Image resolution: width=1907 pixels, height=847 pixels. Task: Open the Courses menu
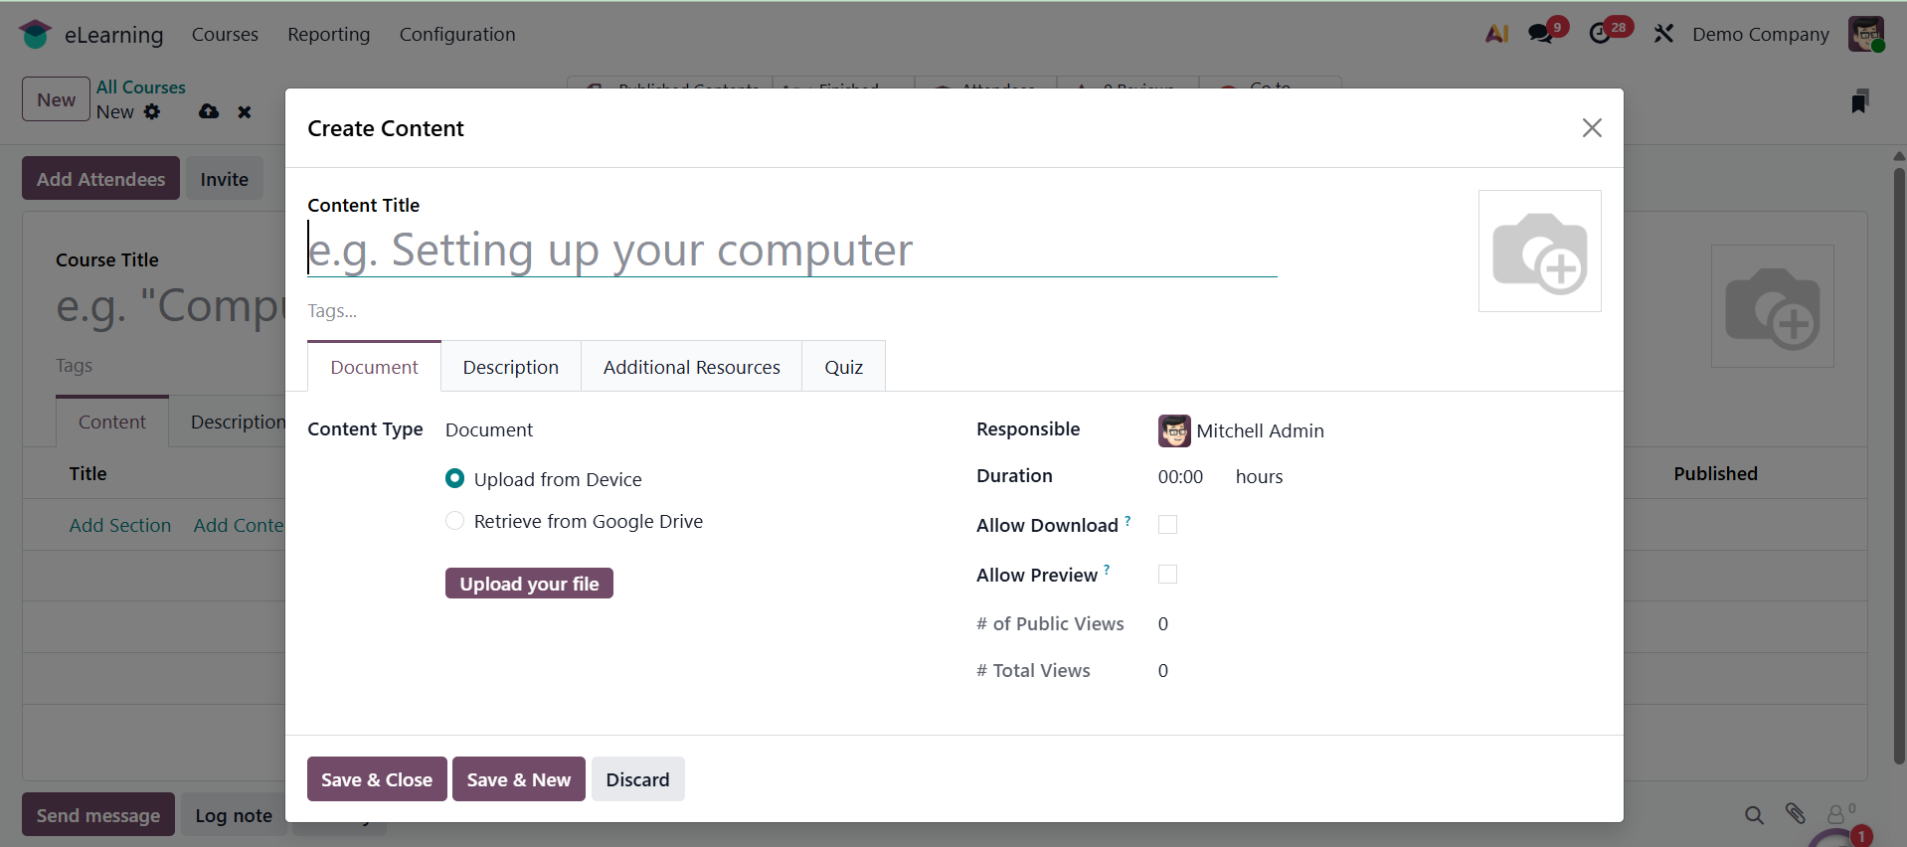coord(225,34)
